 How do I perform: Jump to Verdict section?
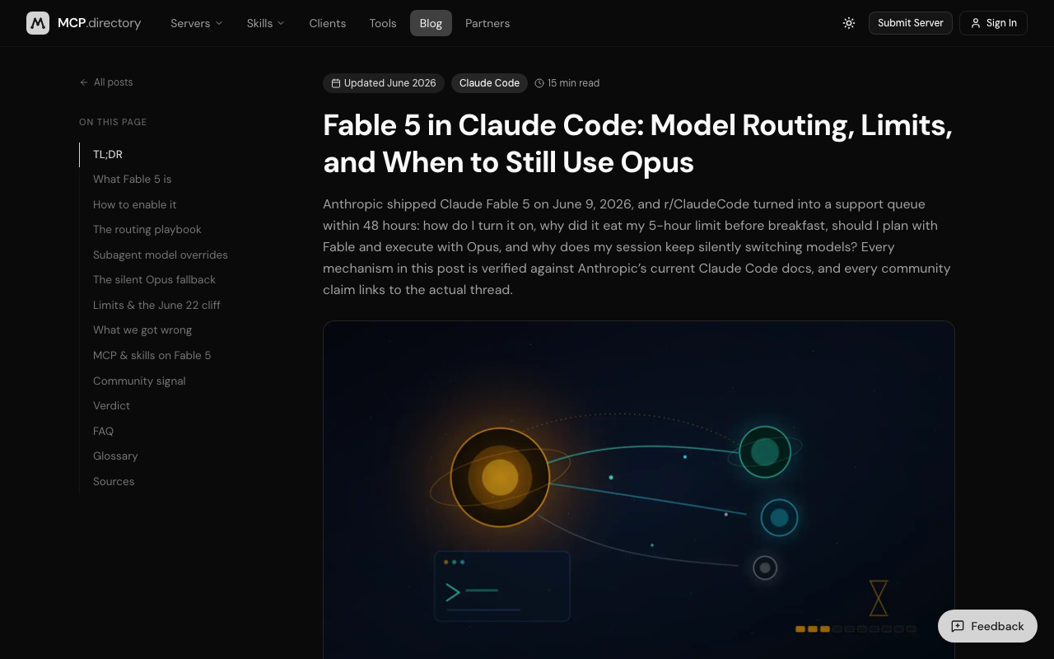tap(111, 405)
